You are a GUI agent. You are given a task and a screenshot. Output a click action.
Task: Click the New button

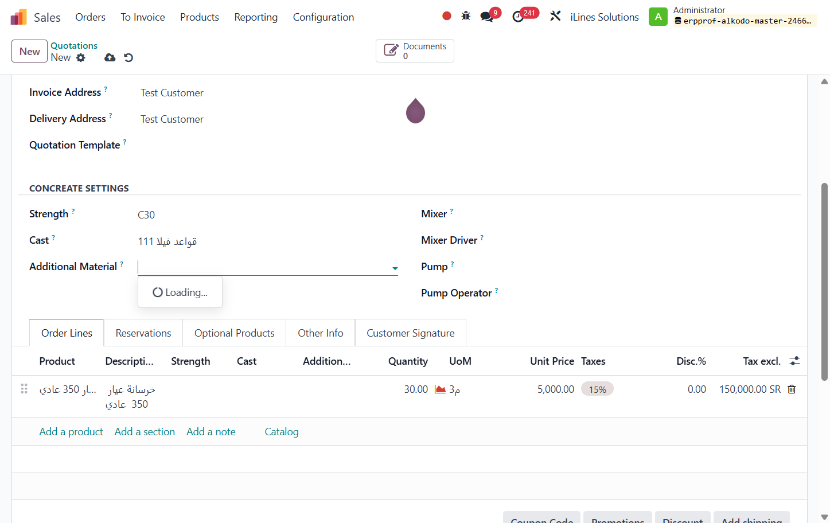tap(29, 51)
